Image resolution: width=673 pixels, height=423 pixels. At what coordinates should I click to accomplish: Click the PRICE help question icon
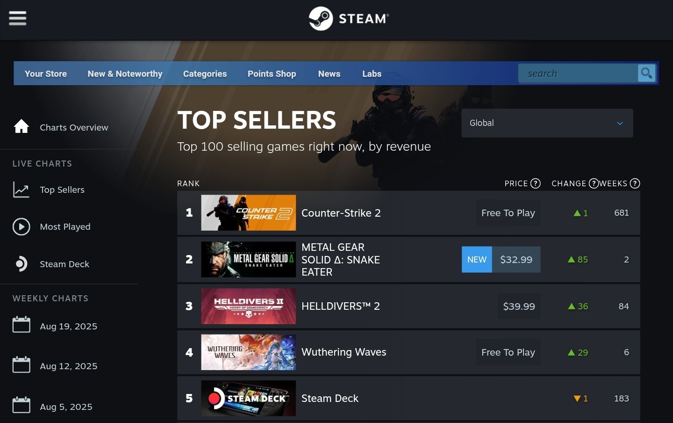tap(536, 183)
